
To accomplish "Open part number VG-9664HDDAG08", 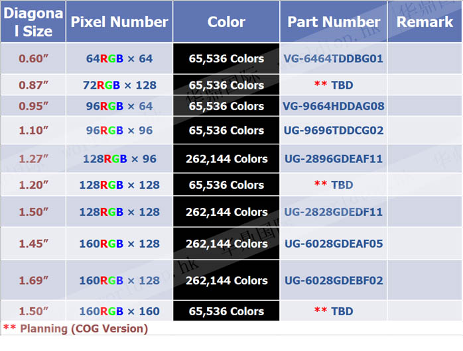I will point(334,106).
